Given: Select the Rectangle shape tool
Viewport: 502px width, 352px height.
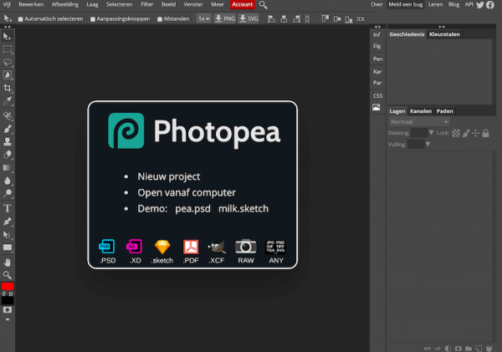Looking at the screenshot, I should point(7,247).
